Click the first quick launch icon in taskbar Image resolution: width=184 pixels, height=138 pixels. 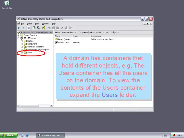point(23,135)
